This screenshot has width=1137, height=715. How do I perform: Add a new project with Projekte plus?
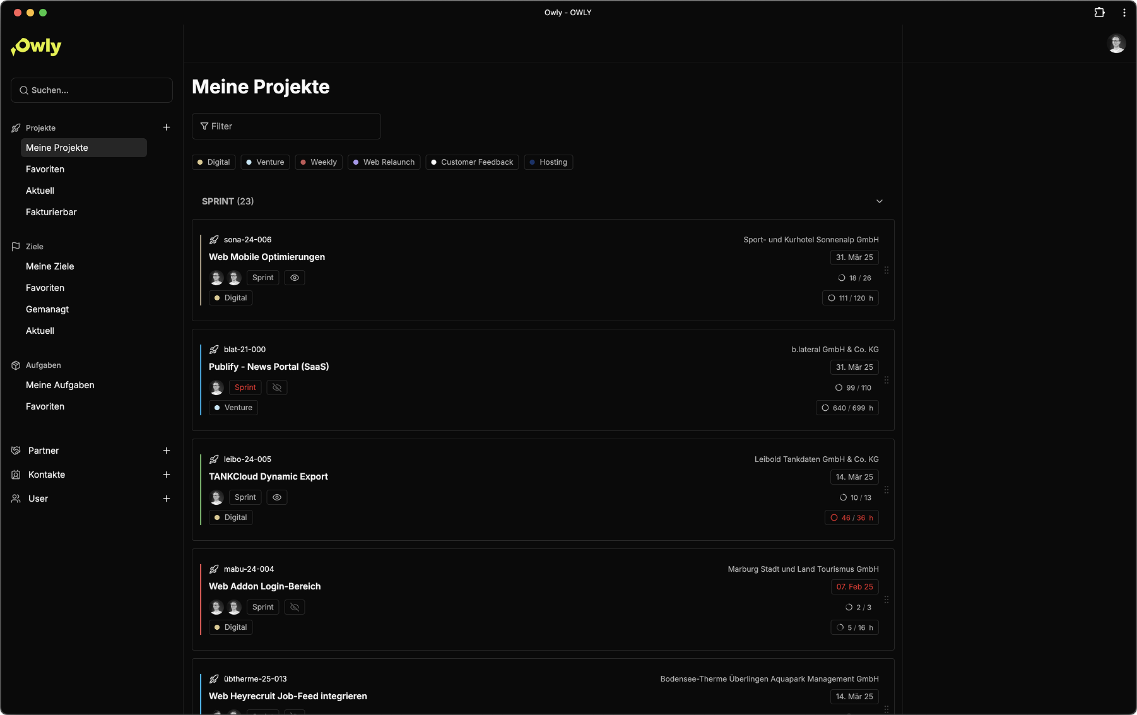point(167,127)
